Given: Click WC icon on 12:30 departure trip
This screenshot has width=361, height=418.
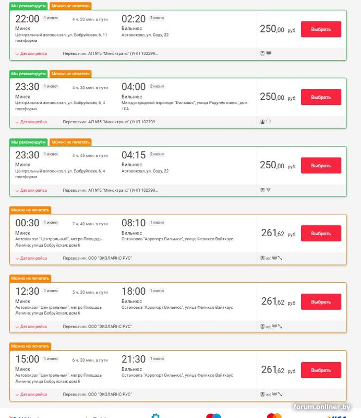Looking at the screenshot, I should point(268,327).
